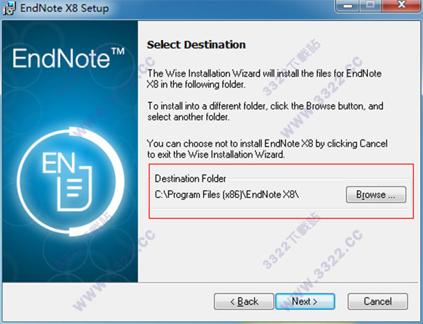Click the empty area below the Destination Folder box
This screenshot has width=423, height=324.
click(x=281, y=249)
